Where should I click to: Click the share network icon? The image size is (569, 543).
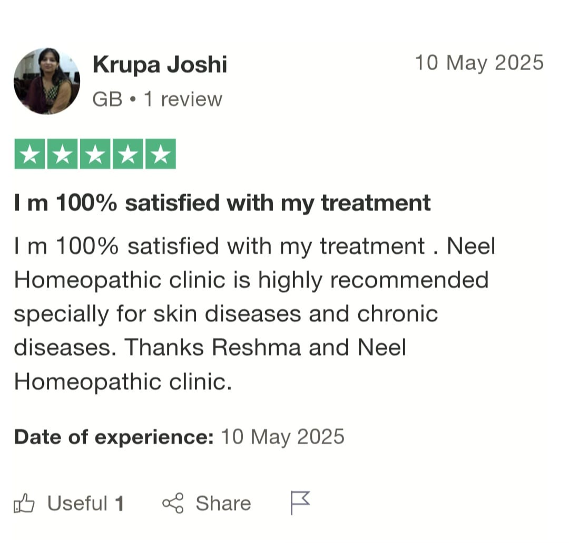pos(173,503)
